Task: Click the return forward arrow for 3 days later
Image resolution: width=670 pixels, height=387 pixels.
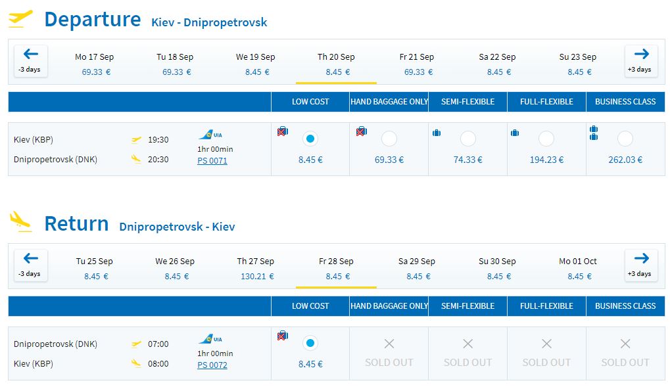Action: (641, 265)
